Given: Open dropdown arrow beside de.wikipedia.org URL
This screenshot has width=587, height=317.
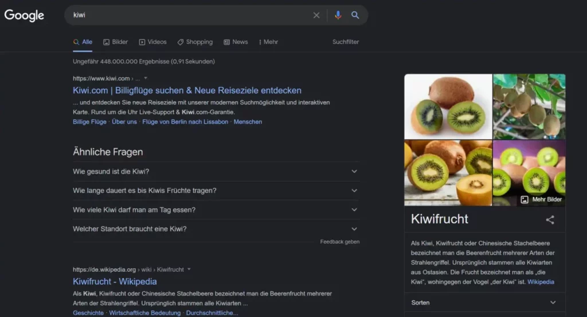Looking at the screenshot, I should click(189, 269).
